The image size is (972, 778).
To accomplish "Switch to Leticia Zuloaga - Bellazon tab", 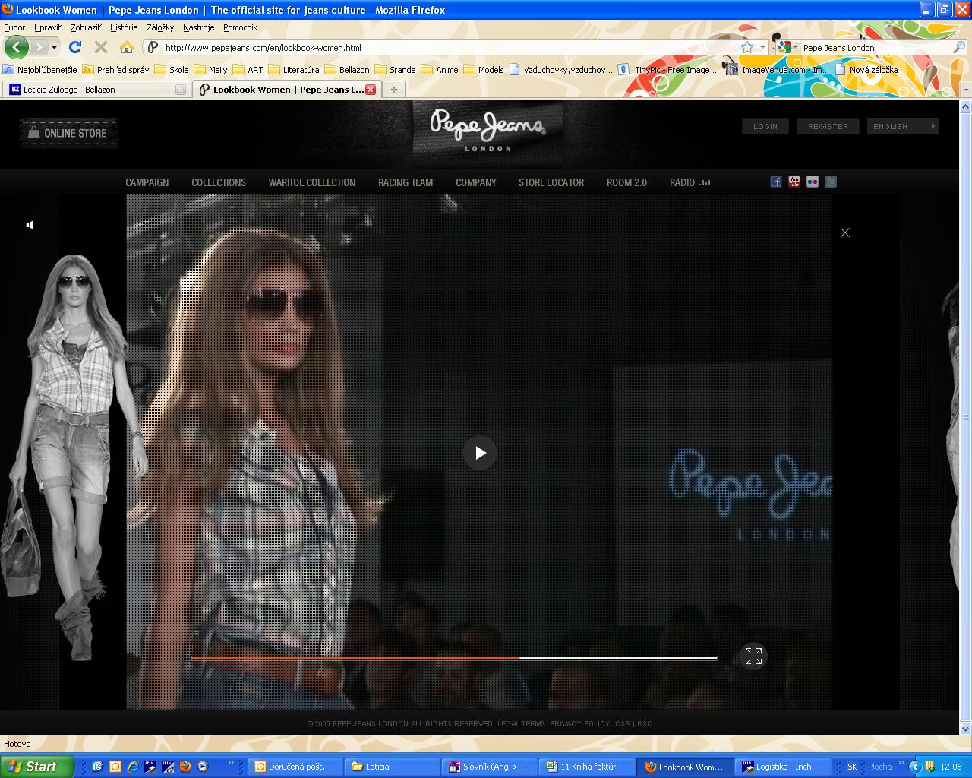I will [97, 90].
